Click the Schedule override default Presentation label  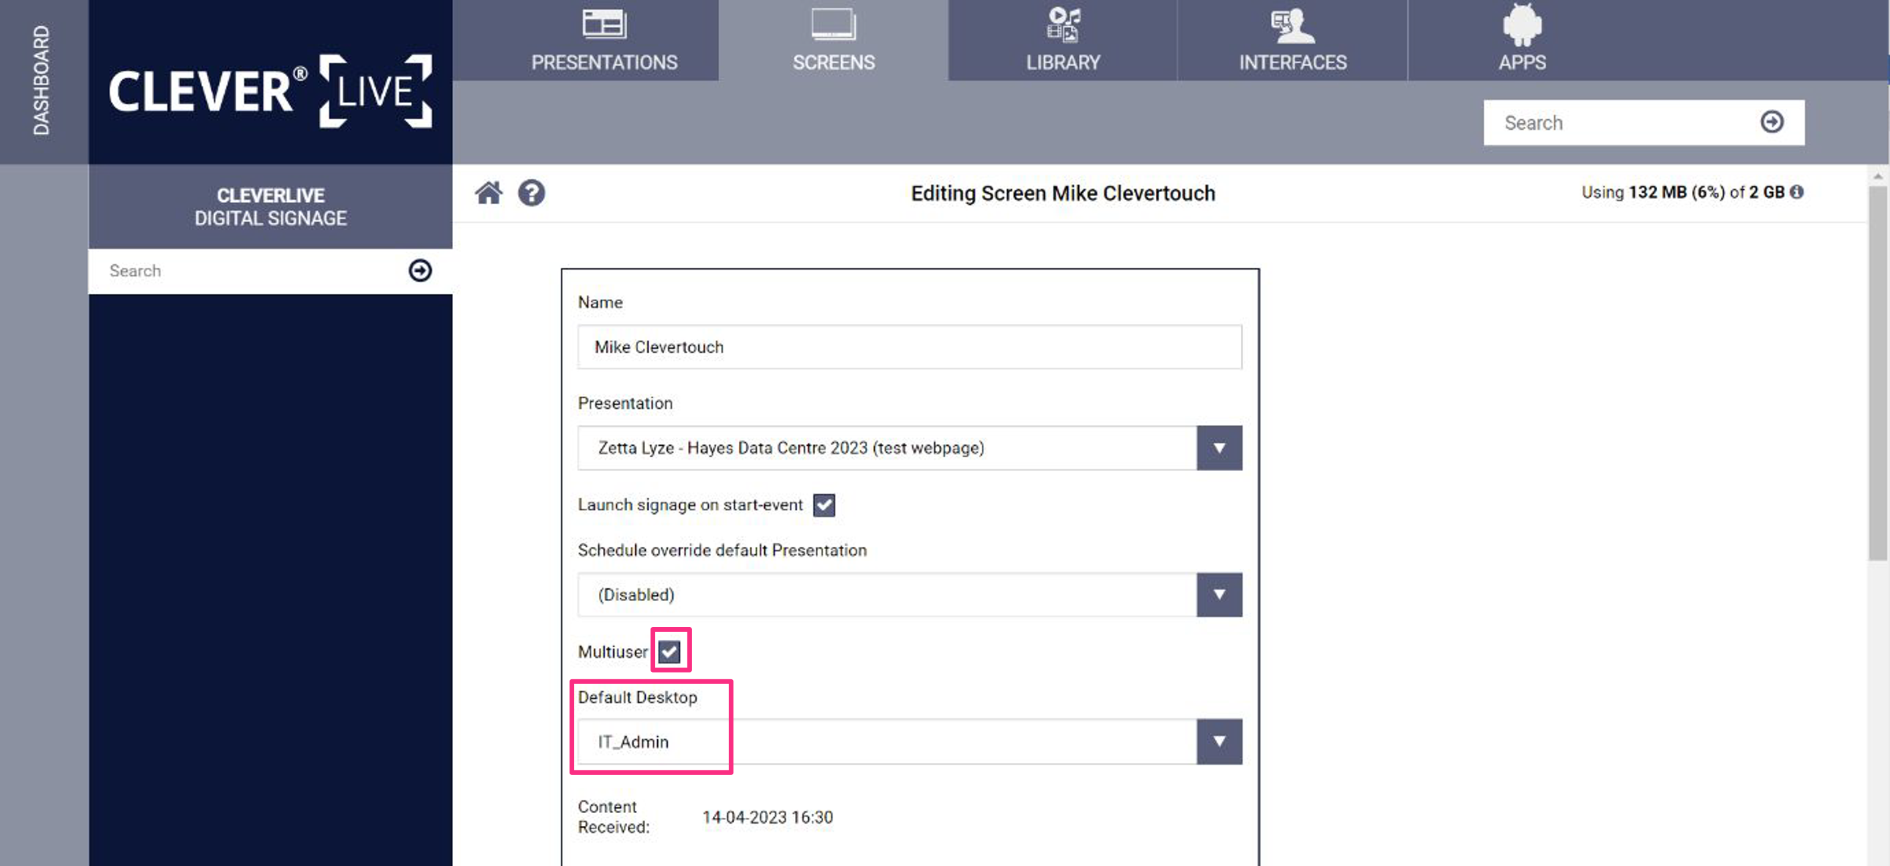[722, 549]
